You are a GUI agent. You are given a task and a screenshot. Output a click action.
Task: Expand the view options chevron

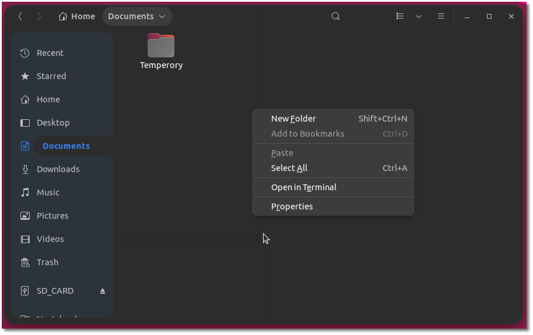(x=419, y=16)
